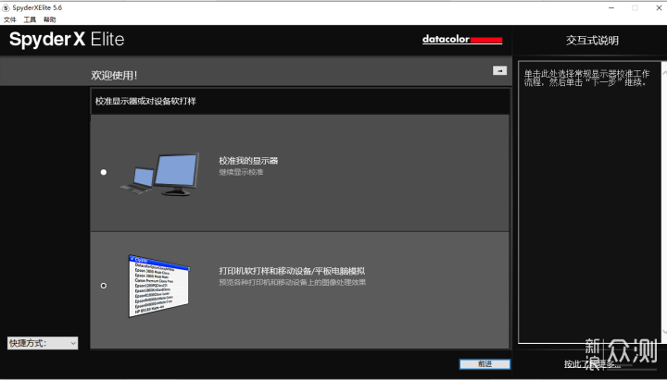Click the 打印机软打样和移动设备/平板电脑模拟 text
Image resolution: width=667 pixels, height=380 pixels.
point(292,271)
